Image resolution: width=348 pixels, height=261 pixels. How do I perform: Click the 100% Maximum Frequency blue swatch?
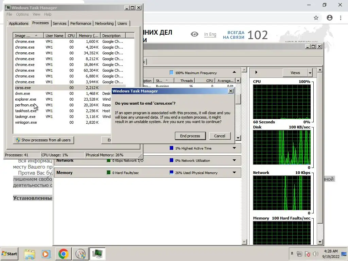tap(171, 73)
